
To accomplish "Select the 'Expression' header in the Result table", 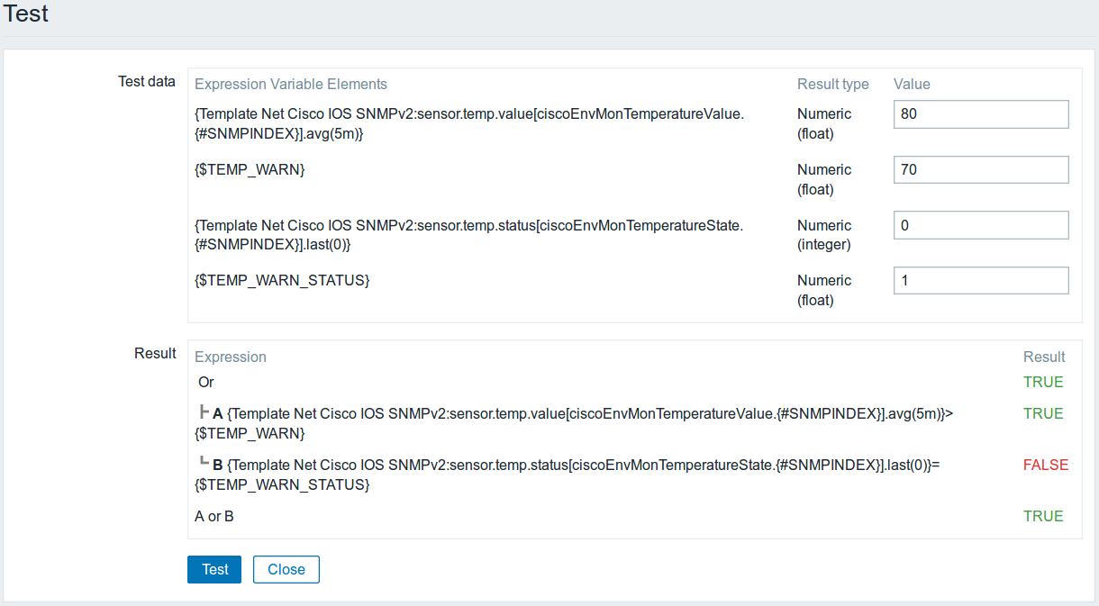I will [231, 357].
